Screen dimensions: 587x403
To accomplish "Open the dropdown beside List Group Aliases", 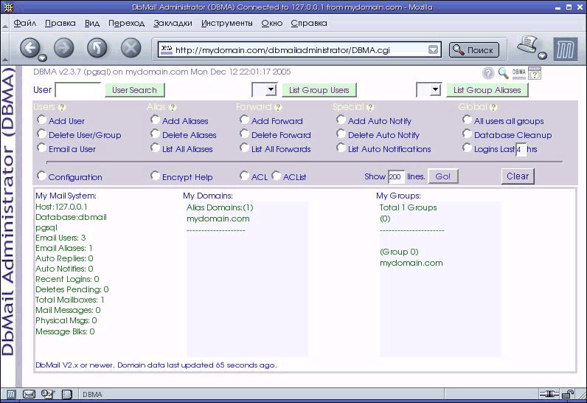I will pos(434,90).
